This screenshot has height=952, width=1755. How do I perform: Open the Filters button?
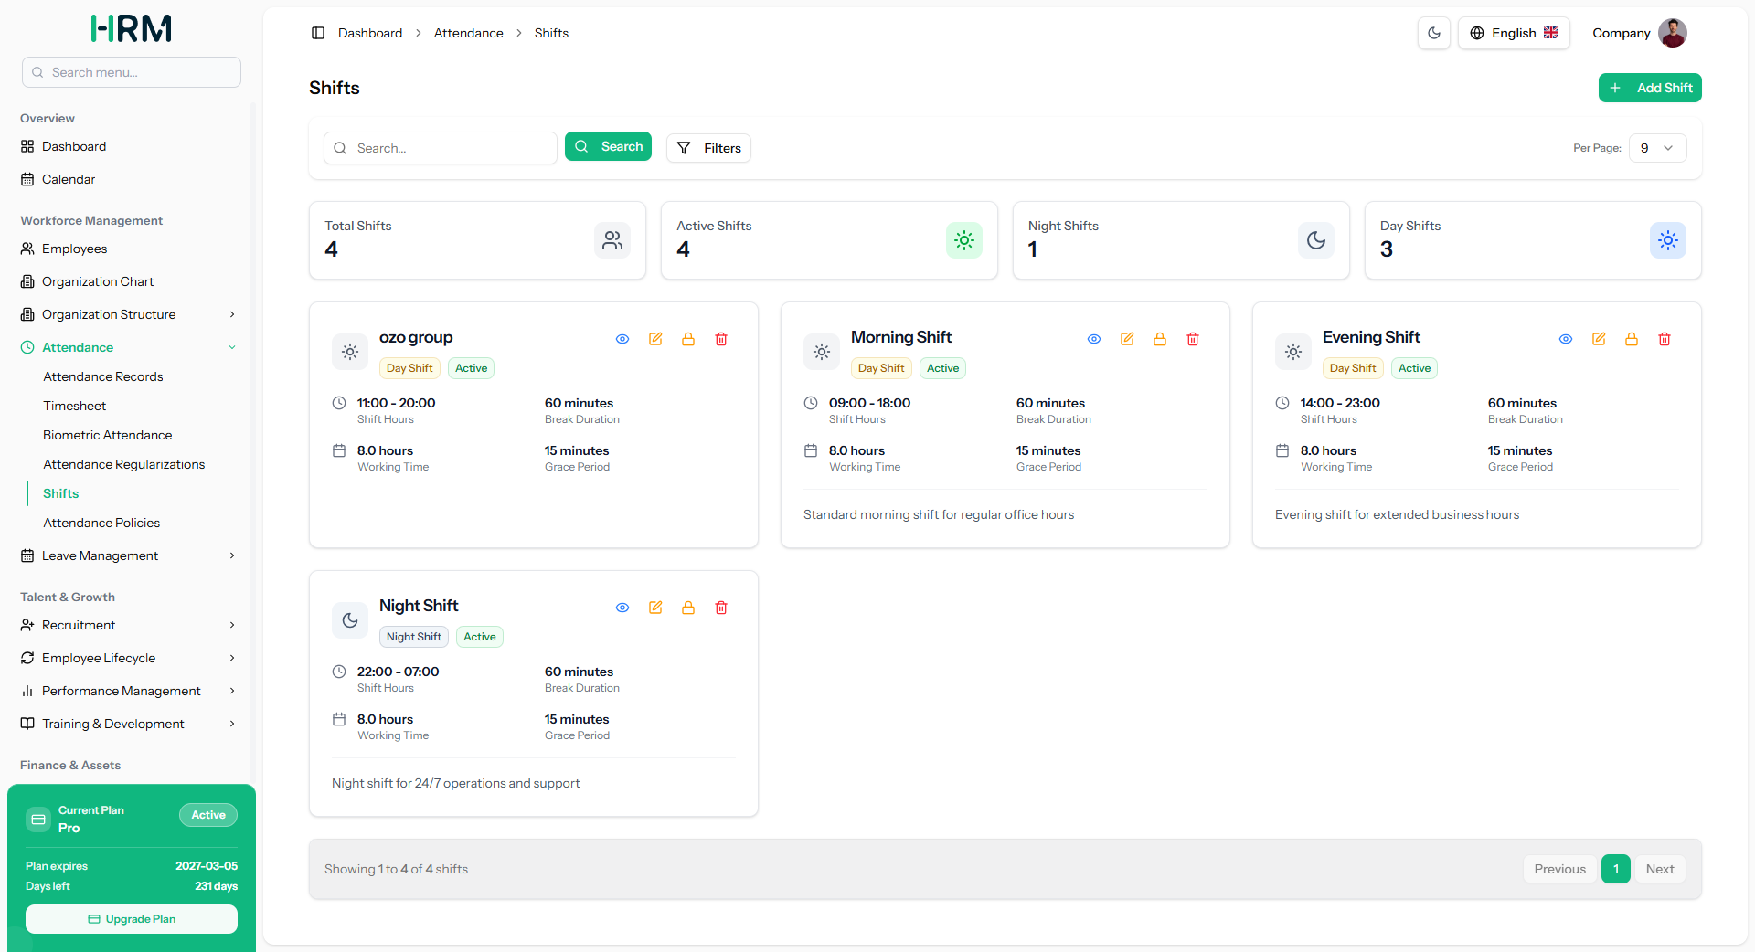(x=708, y=148)
